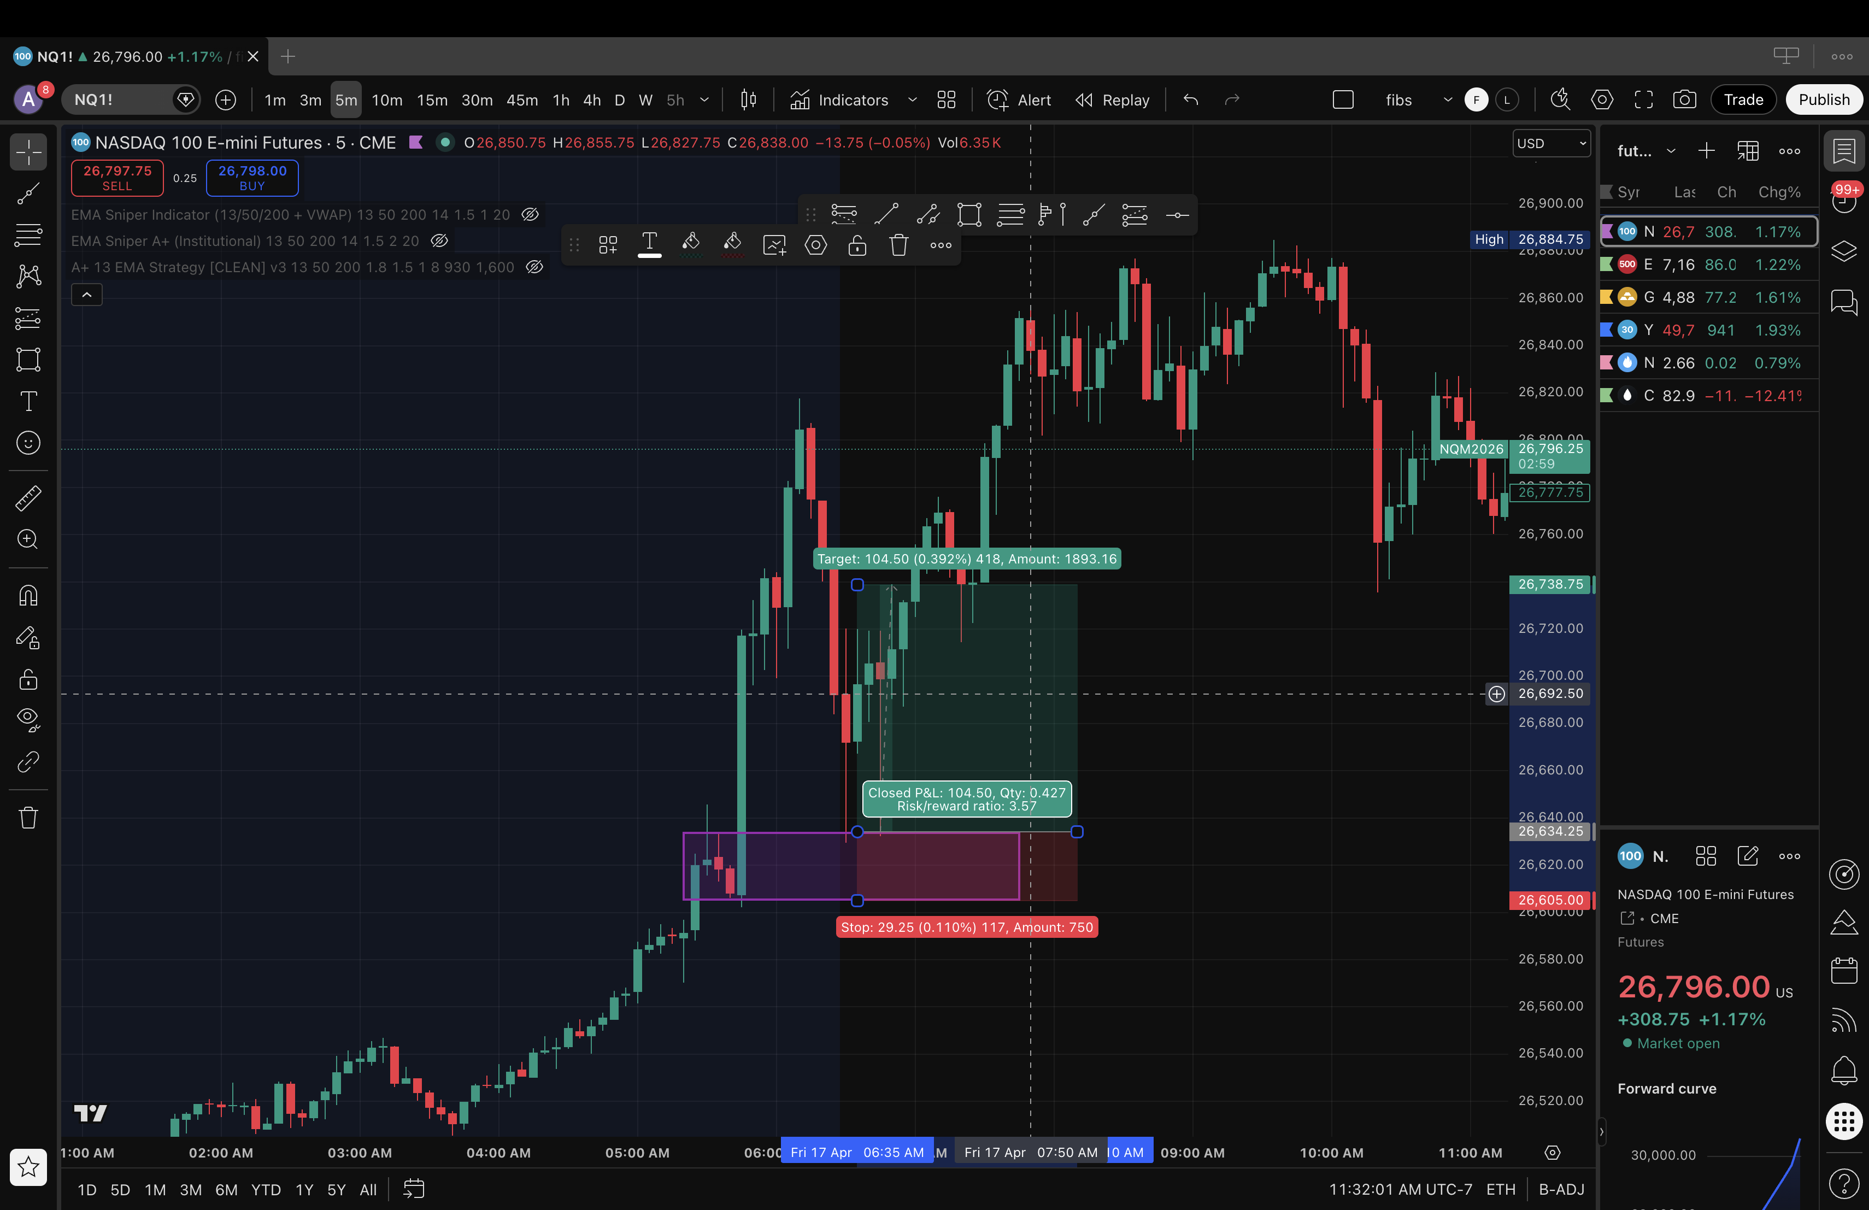This screenshot has width=1869, height=1210.
Task: Take a chart snapshot with camera icon
Action: (1684, 99)
